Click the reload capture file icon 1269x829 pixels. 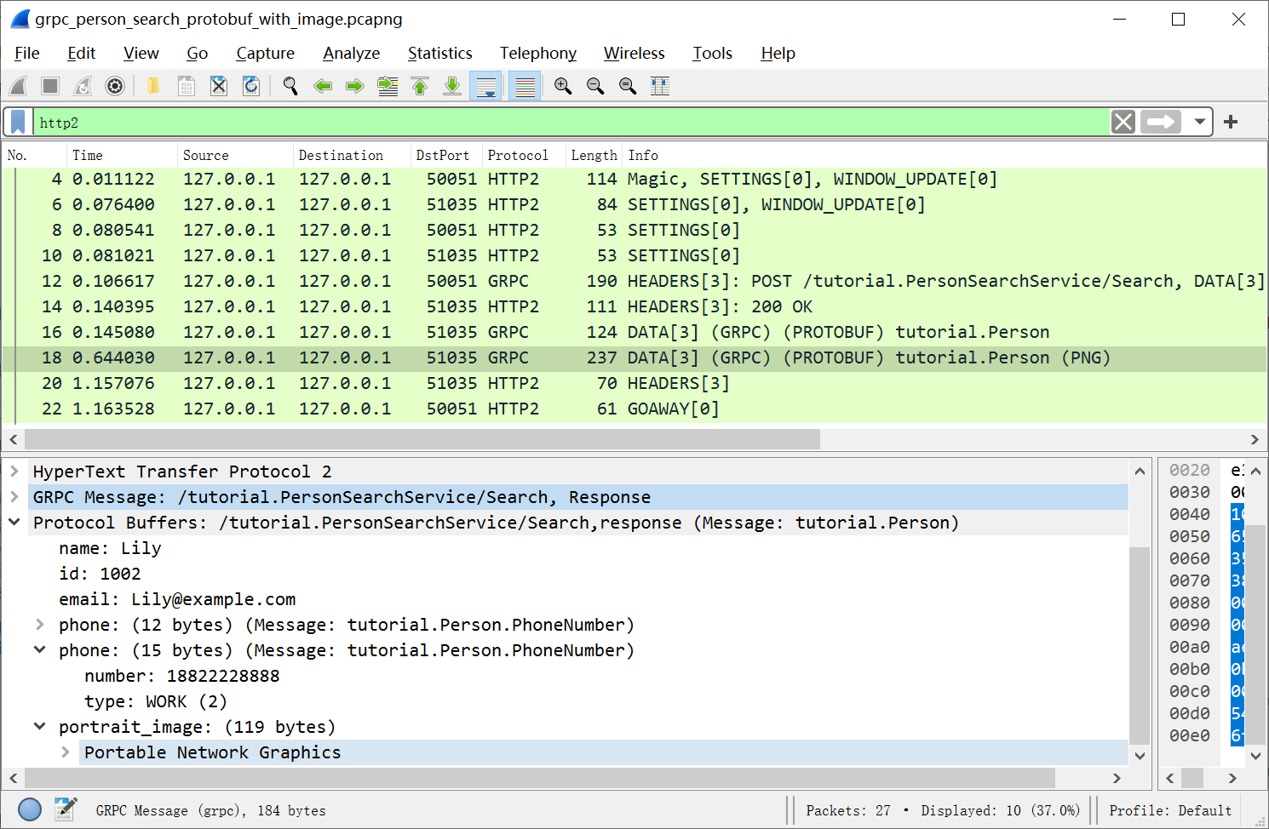250,85
